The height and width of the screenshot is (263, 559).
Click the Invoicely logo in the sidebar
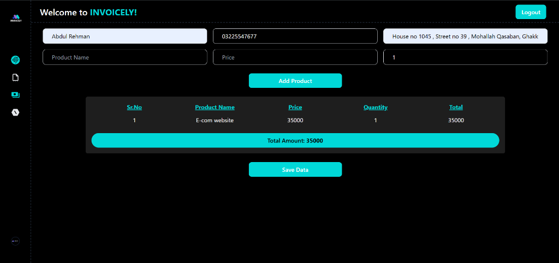tap(15, 18)
